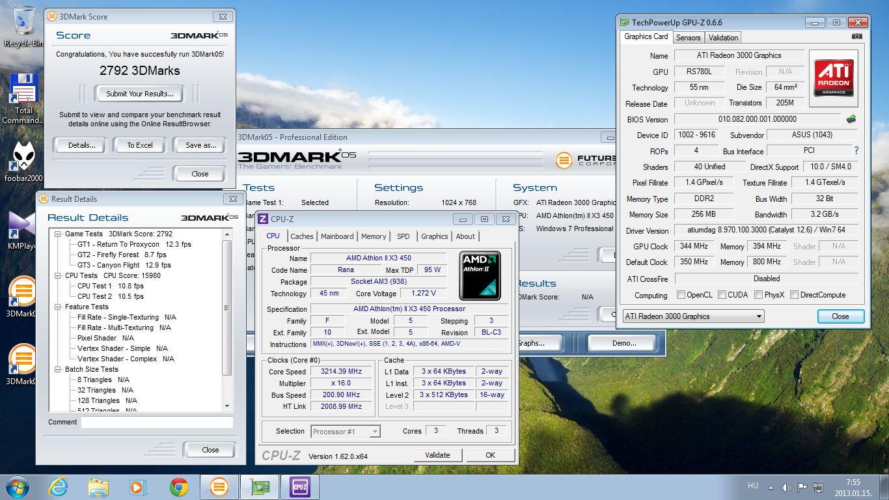The height and width of the screenshot is (500, 889).
Task: Open the ATI Radeon 3000 Graphics dropdown
Action: [x=693, y=316]
